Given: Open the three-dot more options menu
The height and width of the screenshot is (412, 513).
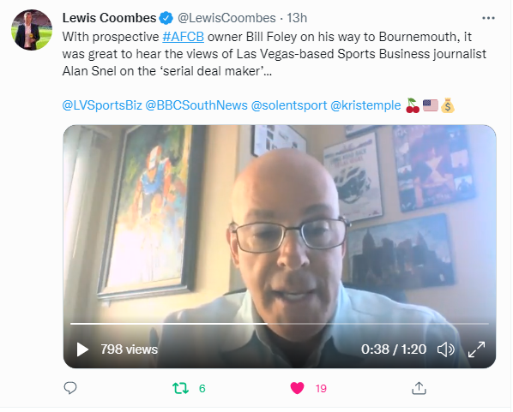Looking at the screenshot, I should [x=488, y=18].
